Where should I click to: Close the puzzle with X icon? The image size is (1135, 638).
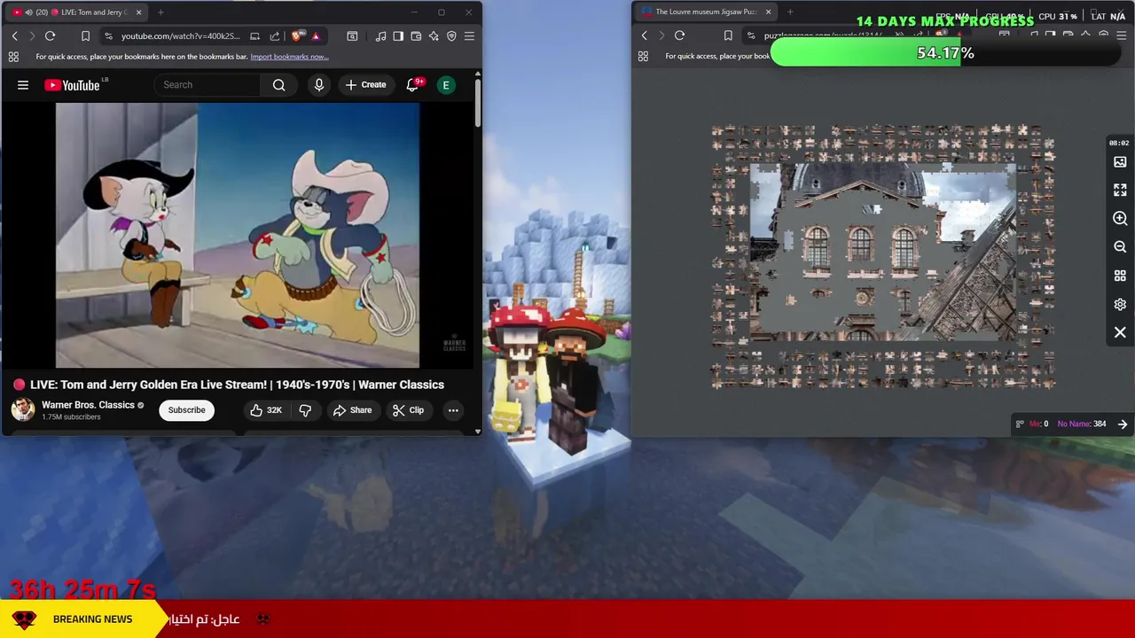(x=1120, y=332)
